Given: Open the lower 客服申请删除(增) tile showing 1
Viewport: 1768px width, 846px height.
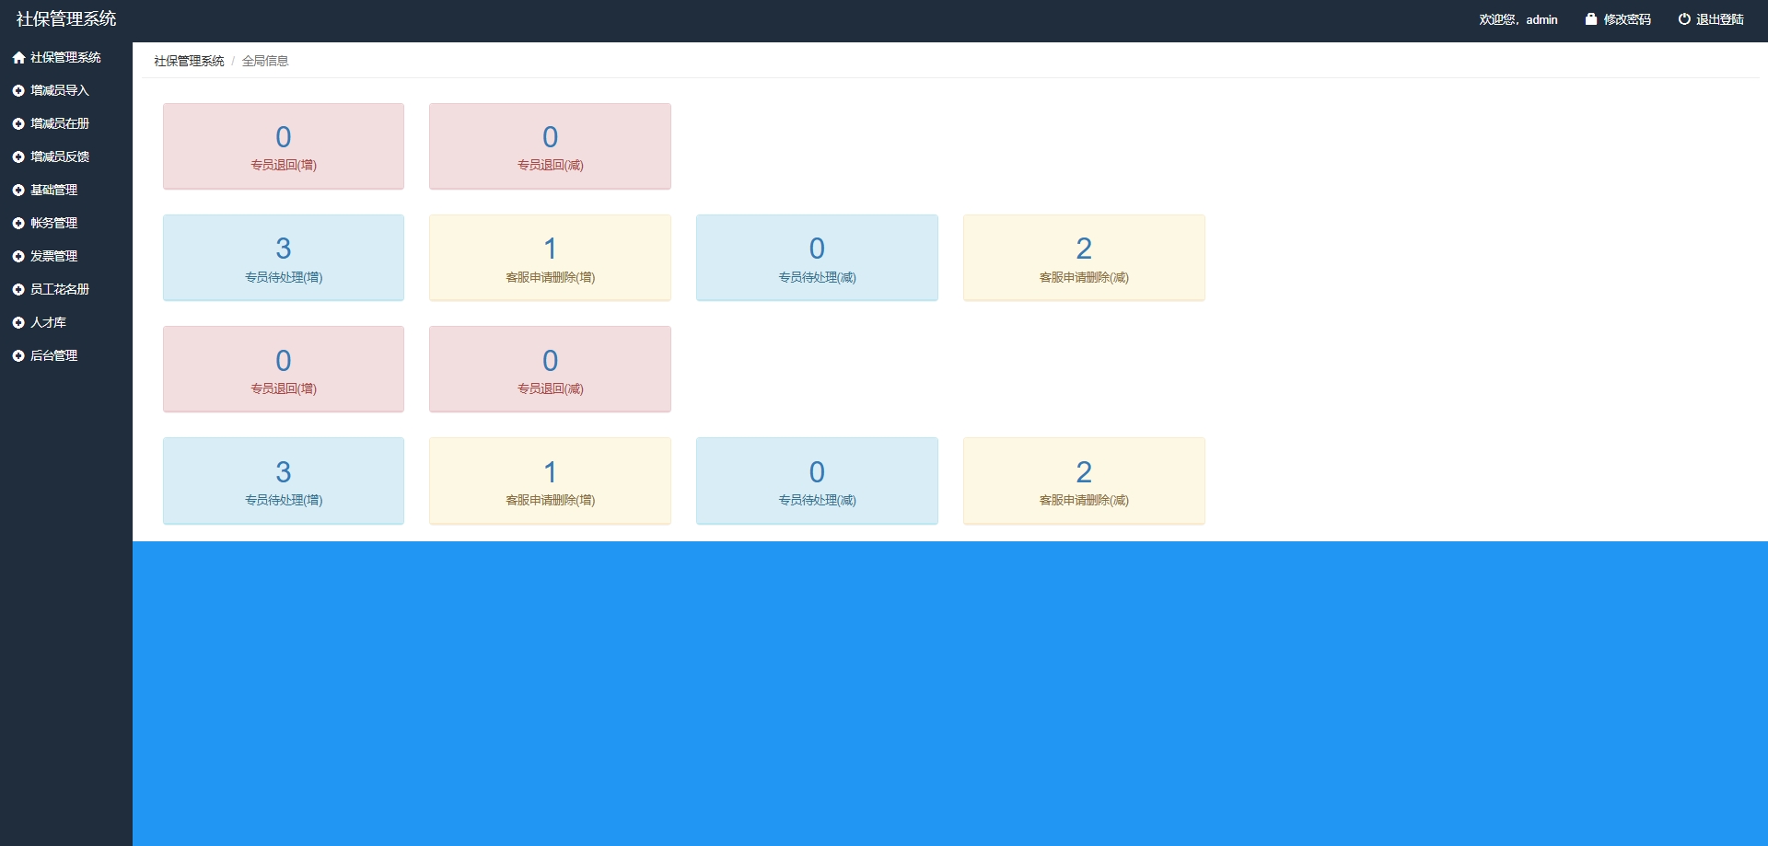Looking at the screenshot, I should tap(550, 481).
